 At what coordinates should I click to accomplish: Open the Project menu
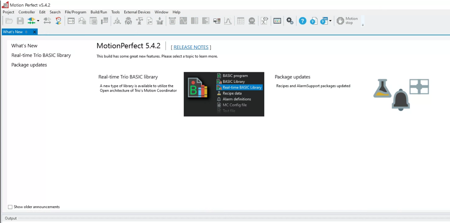[x=8, y=12]
